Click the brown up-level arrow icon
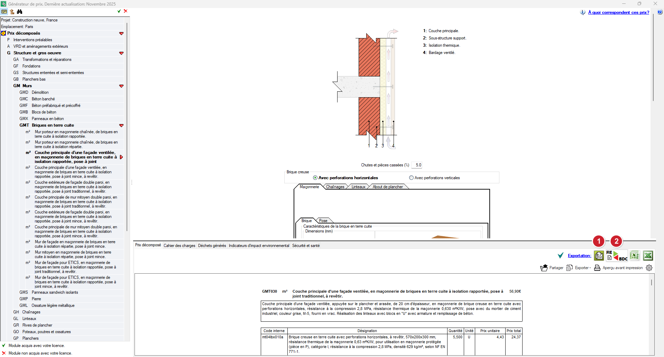This screenshot has height=357, width=664. click(12, 12)
